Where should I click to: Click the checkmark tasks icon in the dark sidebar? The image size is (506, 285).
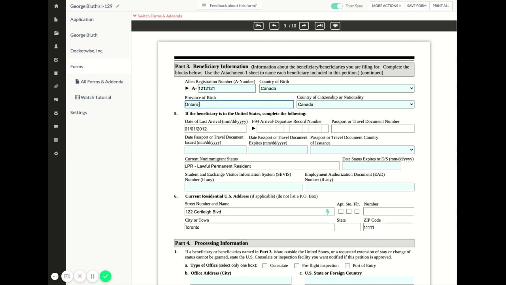(56, 60)
